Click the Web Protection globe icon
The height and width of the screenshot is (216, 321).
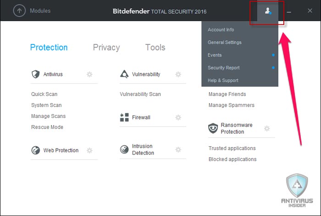(x=36, y=150)
